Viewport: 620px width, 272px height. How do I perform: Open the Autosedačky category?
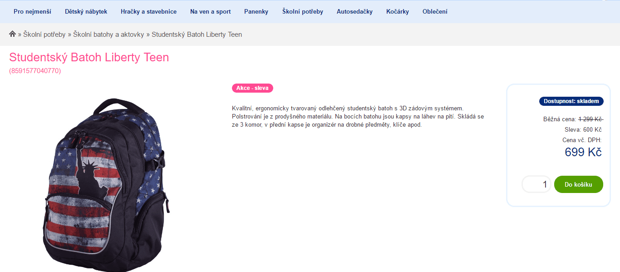[x=354, y=11]
